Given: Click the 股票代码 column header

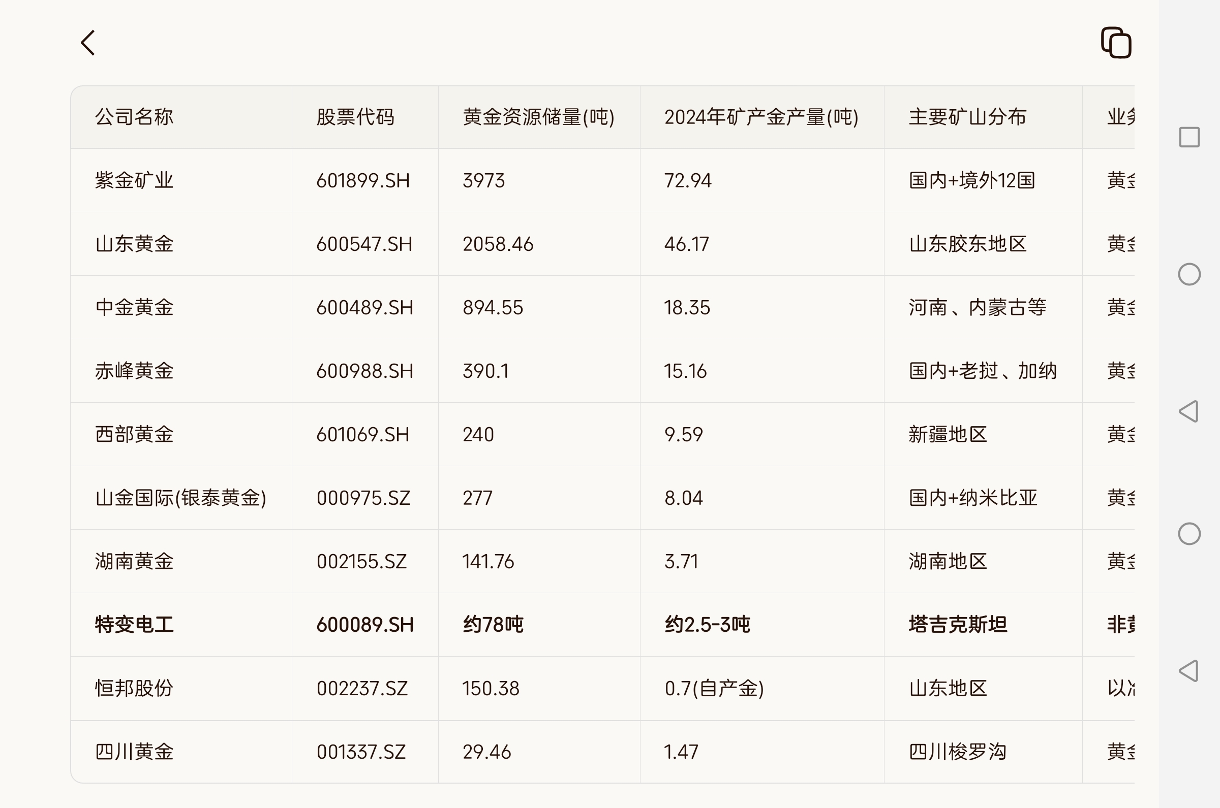Looking at the screenshot, I should tap(355, 117).
